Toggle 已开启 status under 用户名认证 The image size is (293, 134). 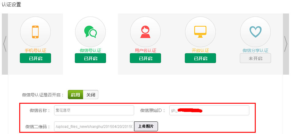[145, 58]
